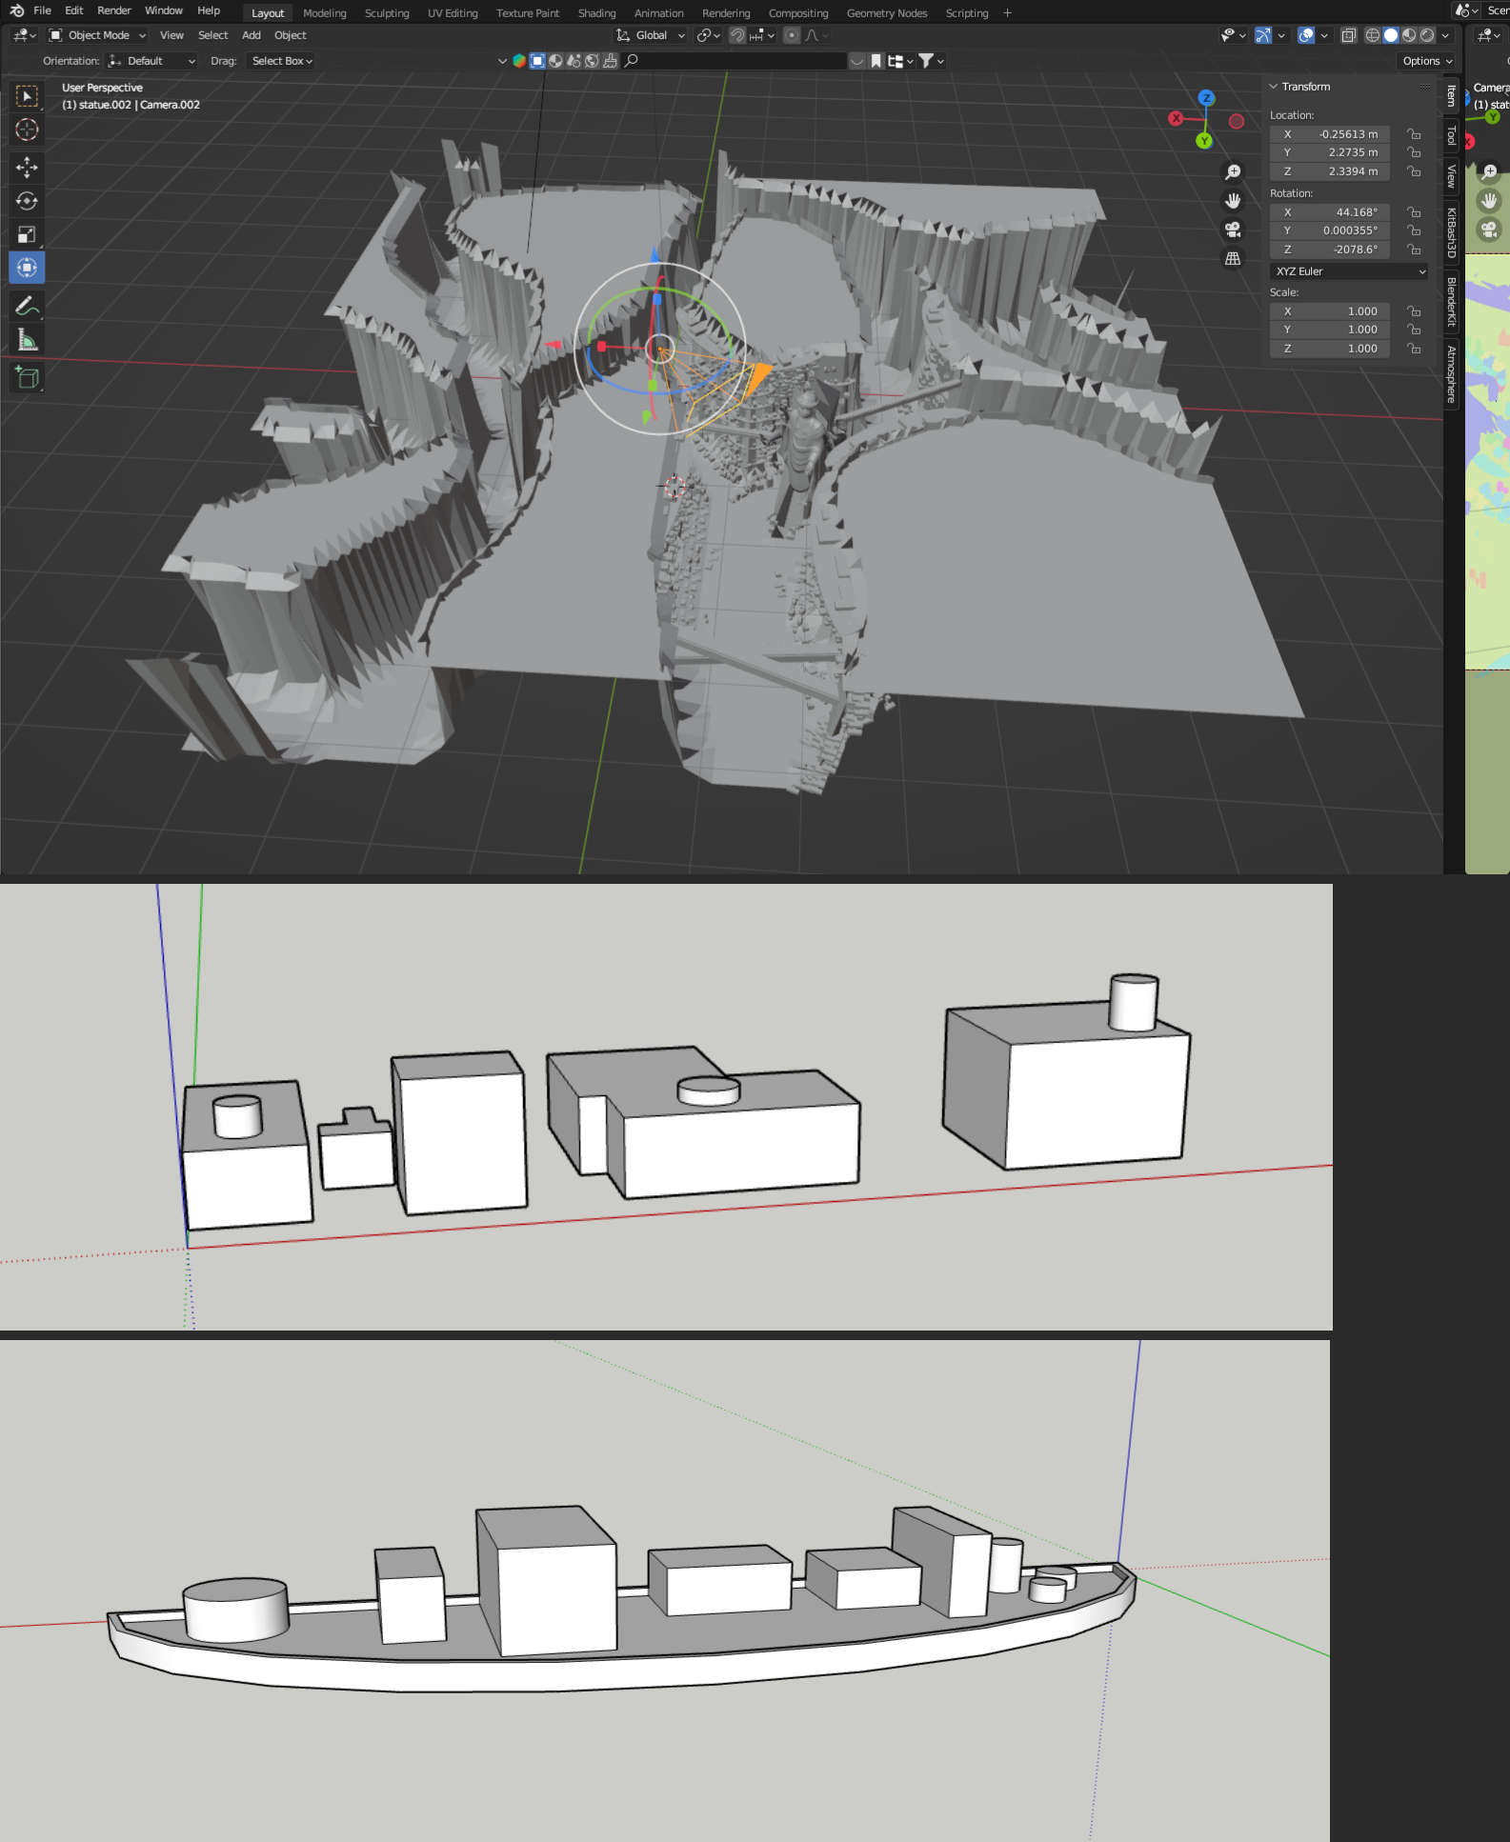Screen dimensions: 1510x1842
Task: Activate the 3D Cursor tool
Action: point(27,130)
